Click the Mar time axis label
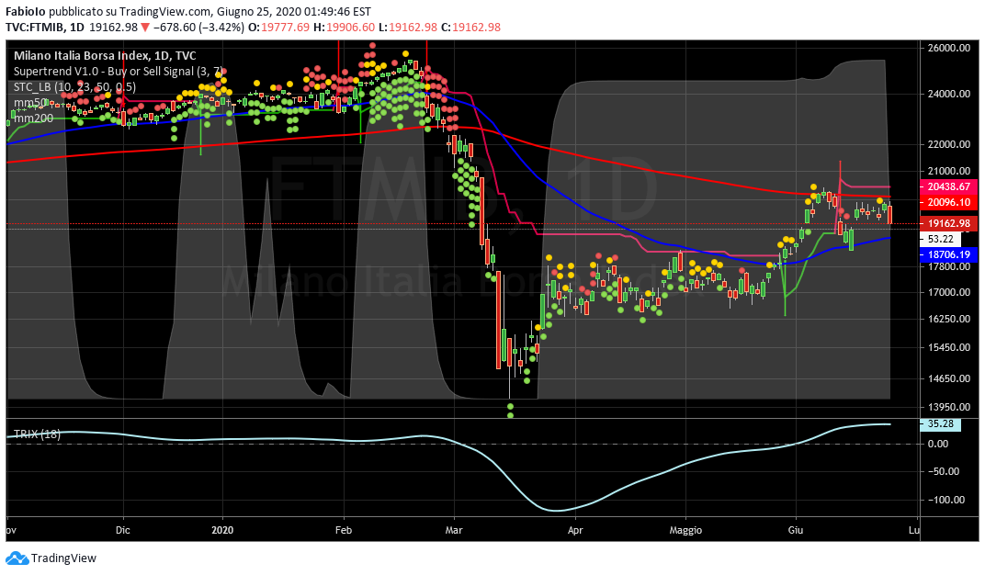Image resolution: width=985 pixels, height=575 pixels. tap(454, 530)
